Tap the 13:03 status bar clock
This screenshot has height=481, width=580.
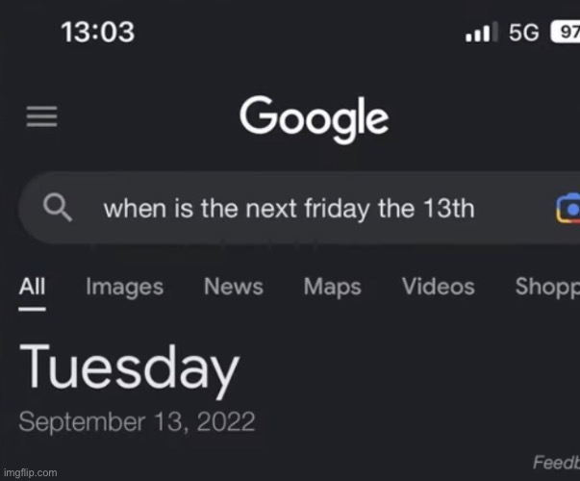point(97,33)
